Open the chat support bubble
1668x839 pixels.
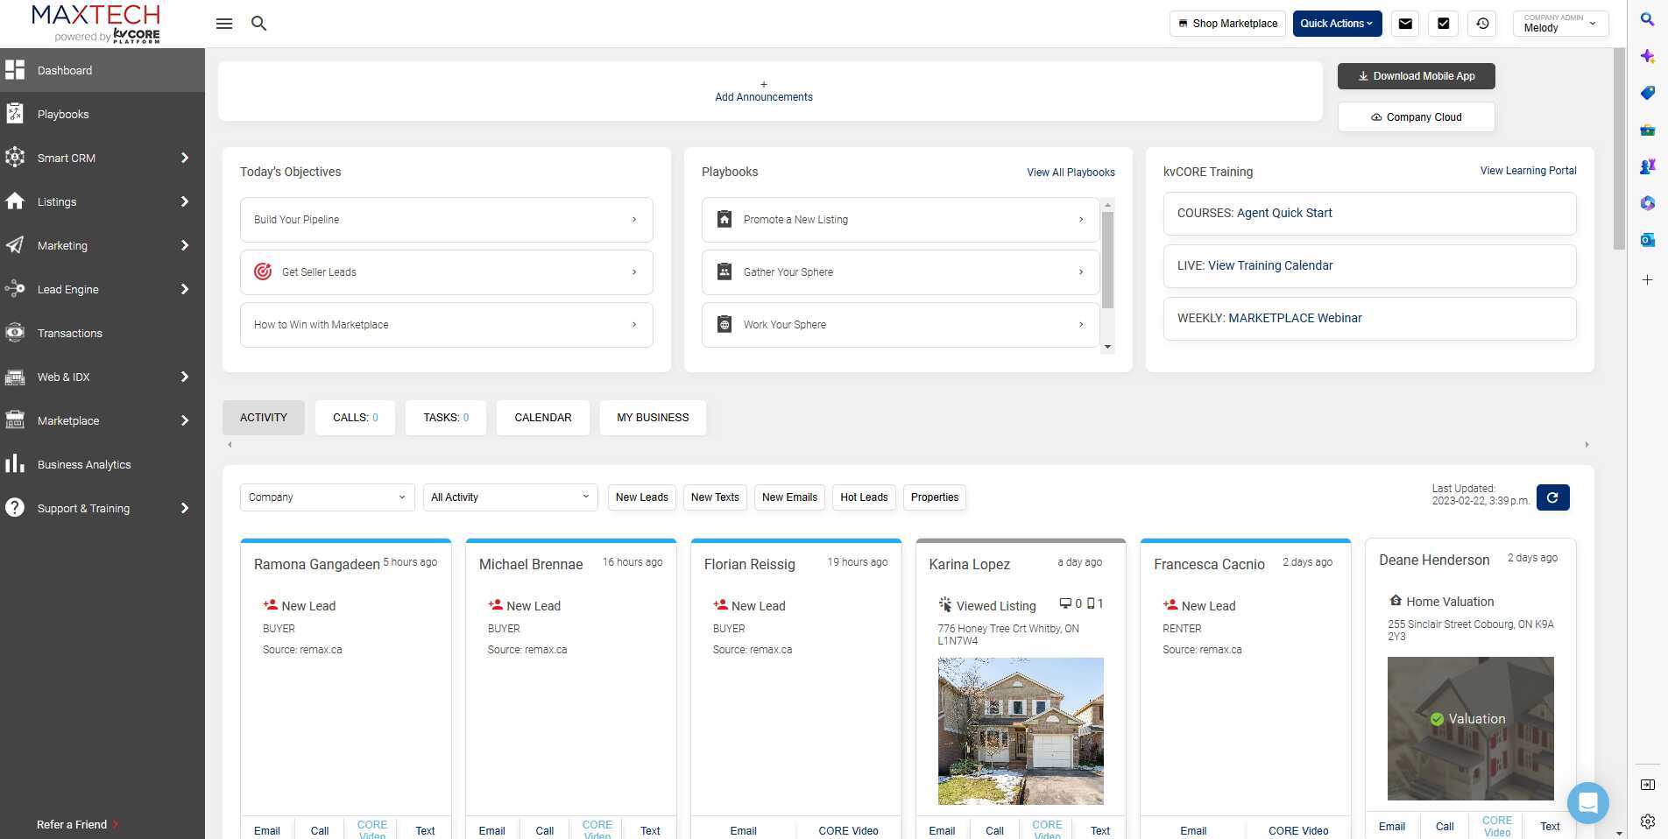tap(1587, 802)
